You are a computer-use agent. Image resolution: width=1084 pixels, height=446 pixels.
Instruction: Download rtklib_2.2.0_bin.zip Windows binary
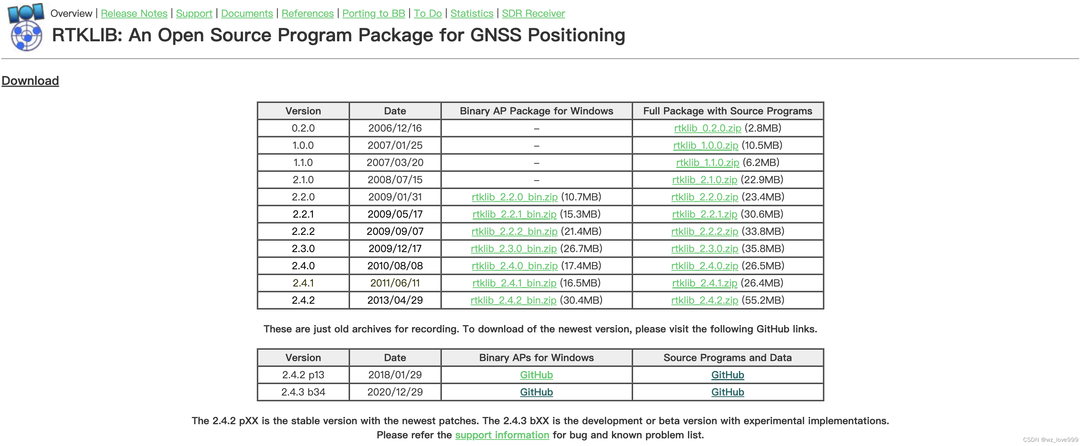pyautogui.click(x=514, y=197)
